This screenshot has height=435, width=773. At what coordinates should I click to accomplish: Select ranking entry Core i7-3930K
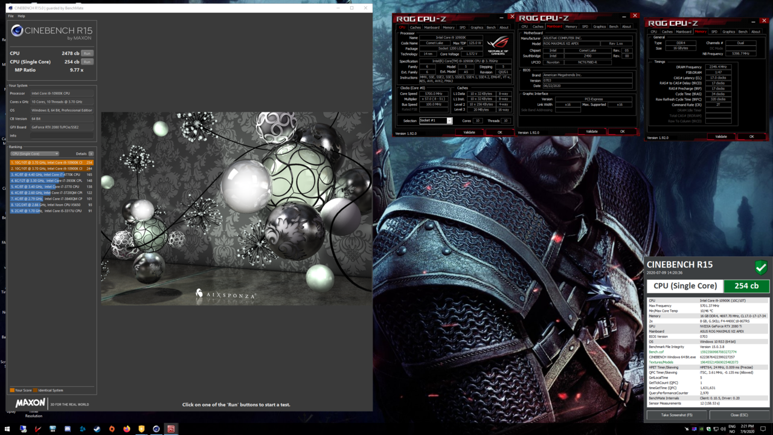point(51,181)
